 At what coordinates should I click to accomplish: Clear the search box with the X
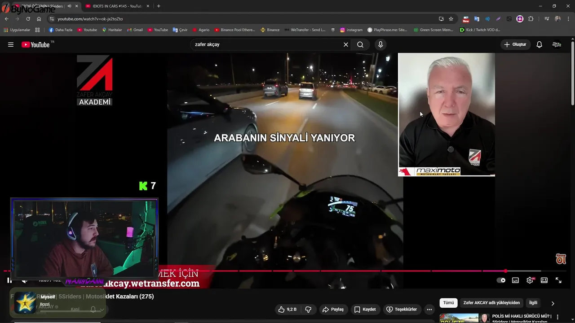[x=346, y=44]
